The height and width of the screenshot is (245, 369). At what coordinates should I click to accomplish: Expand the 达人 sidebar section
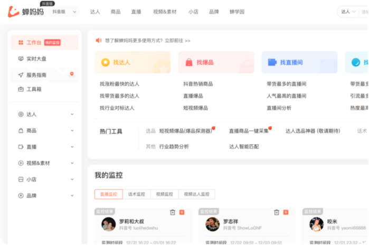tap(72, 114)
